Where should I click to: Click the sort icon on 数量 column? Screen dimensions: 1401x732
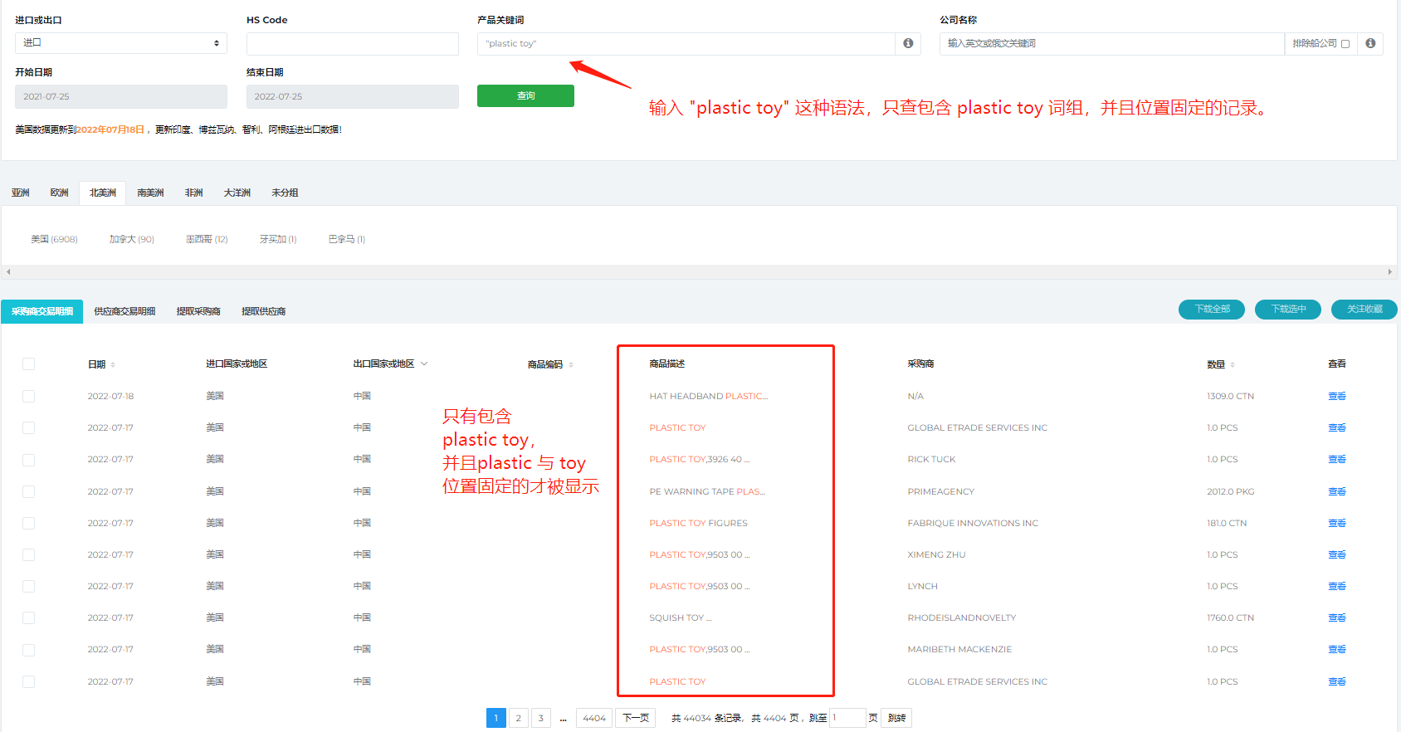1233,365
